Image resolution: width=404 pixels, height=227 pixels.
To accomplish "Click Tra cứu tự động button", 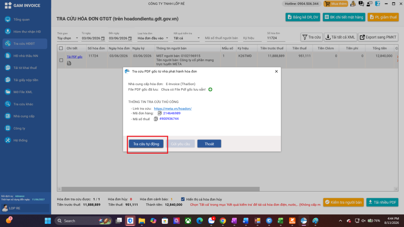I will (x=146, y=144).
